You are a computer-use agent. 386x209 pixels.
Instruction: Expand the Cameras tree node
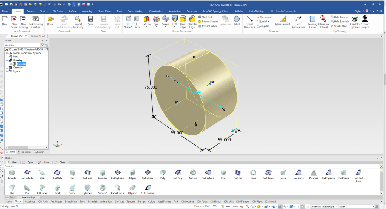coord(7,68)
